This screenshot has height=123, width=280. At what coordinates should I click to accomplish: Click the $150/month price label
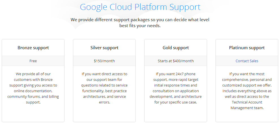(104, 61)
